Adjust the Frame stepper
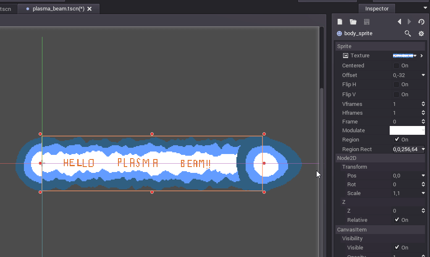 [x=423, y=121]
